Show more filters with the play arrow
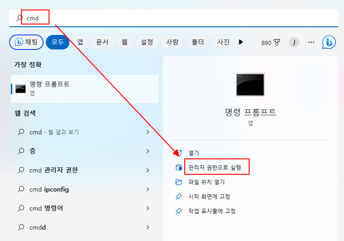Viewport: 344px width, 241px height. [x=241, y=42]
